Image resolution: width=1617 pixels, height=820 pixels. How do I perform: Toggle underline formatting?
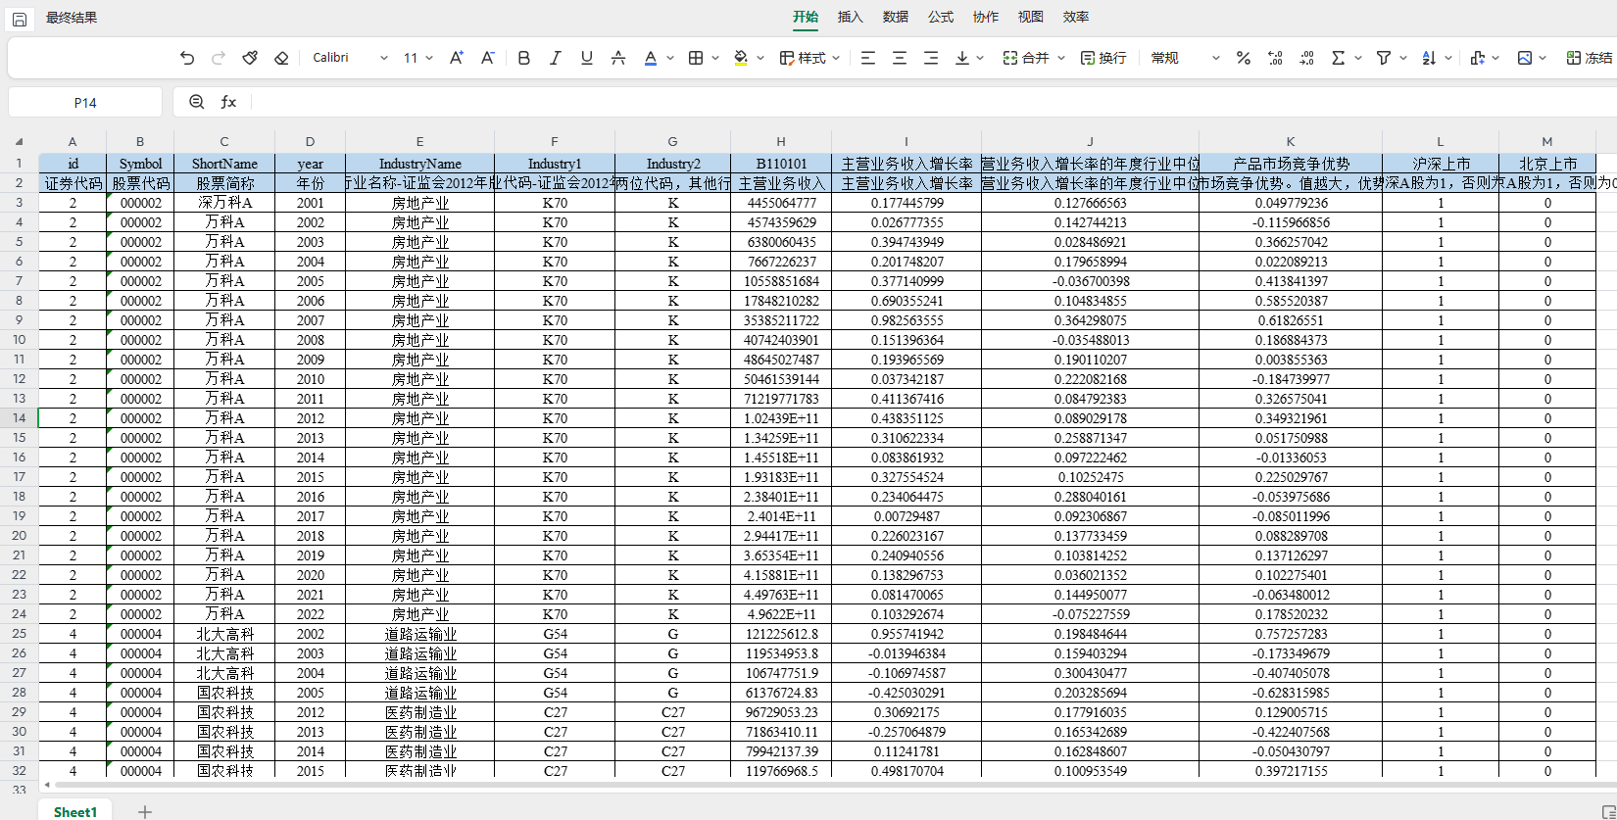tap(587, 58)
